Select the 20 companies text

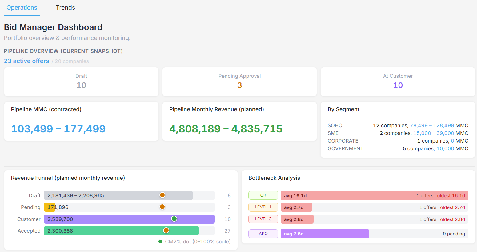click(72, 61)
